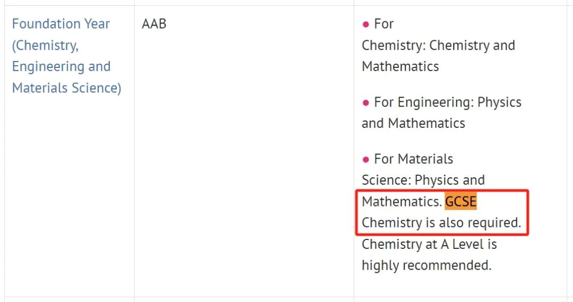Click 'Mathematics.' just before highlighted GCSE

point(402,202)
